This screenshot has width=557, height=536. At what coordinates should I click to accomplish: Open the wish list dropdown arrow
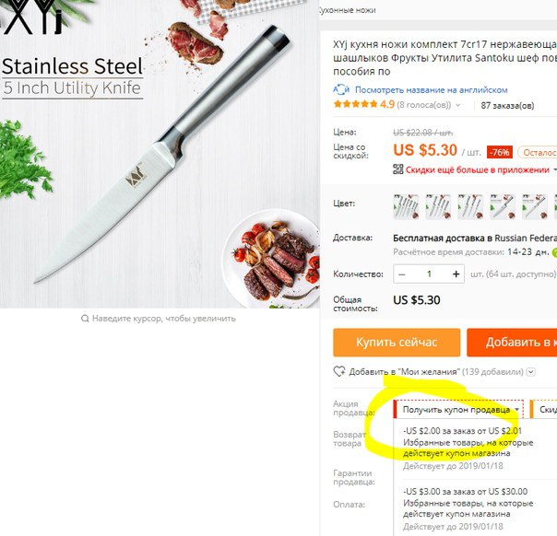[531, 372]
